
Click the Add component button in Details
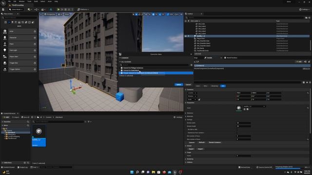click(x=299, y=62)
